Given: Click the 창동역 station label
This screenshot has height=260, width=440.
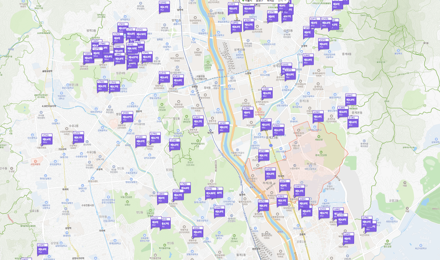Looking at the screenshot, I should (195, 86).
